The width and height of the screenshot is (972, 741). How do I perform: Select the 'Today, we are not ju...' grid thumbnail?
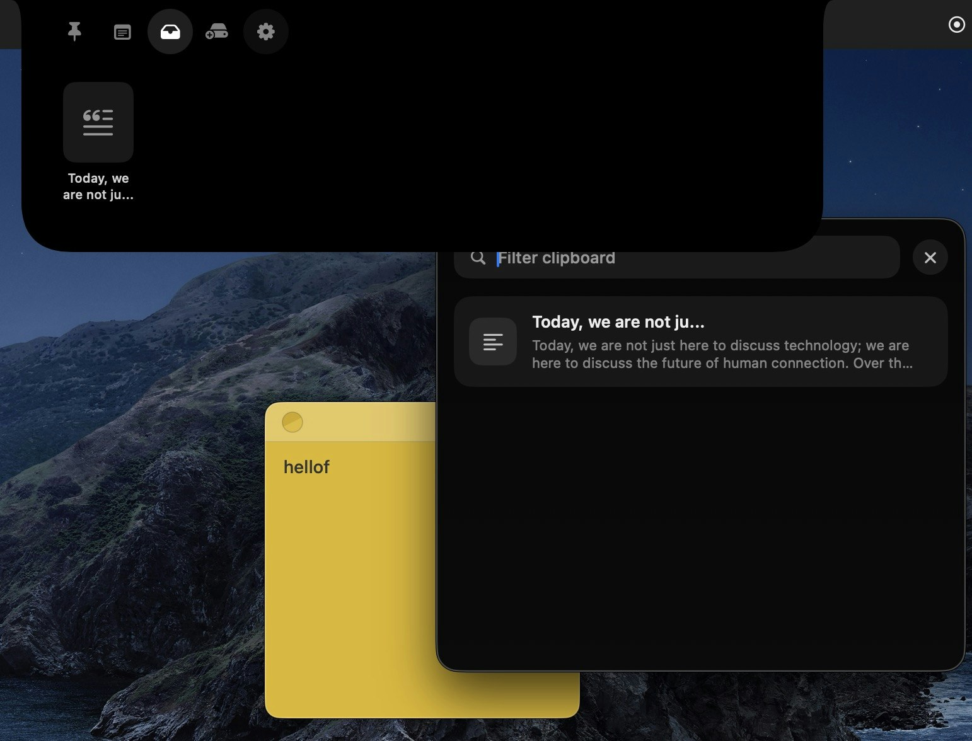point(98,122)
